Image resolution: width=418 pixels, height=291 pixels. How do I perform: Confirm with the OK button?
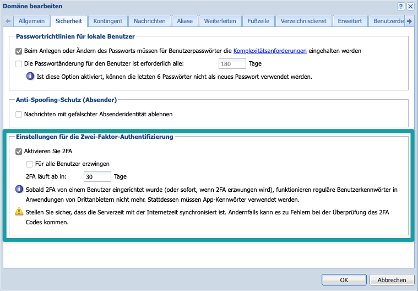point(344,280)
